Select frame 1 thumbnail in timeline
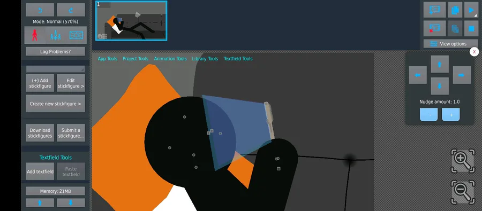 tap(131, 20)
